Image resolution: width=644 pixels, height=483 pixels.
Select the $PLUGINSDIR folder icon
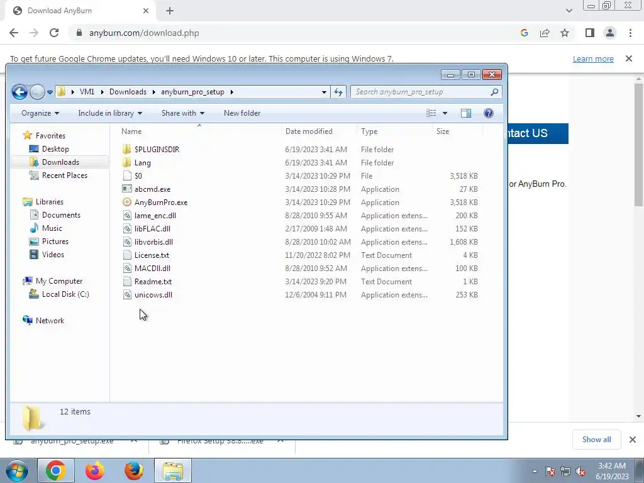coord(127,149)
